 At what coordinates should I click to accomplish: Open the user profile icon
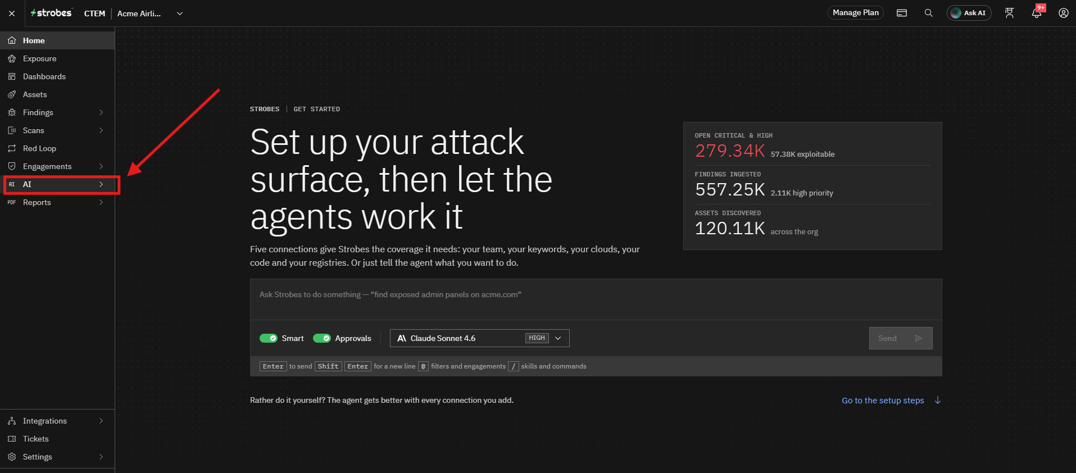pyautogui.click(x=1064, y=13)
